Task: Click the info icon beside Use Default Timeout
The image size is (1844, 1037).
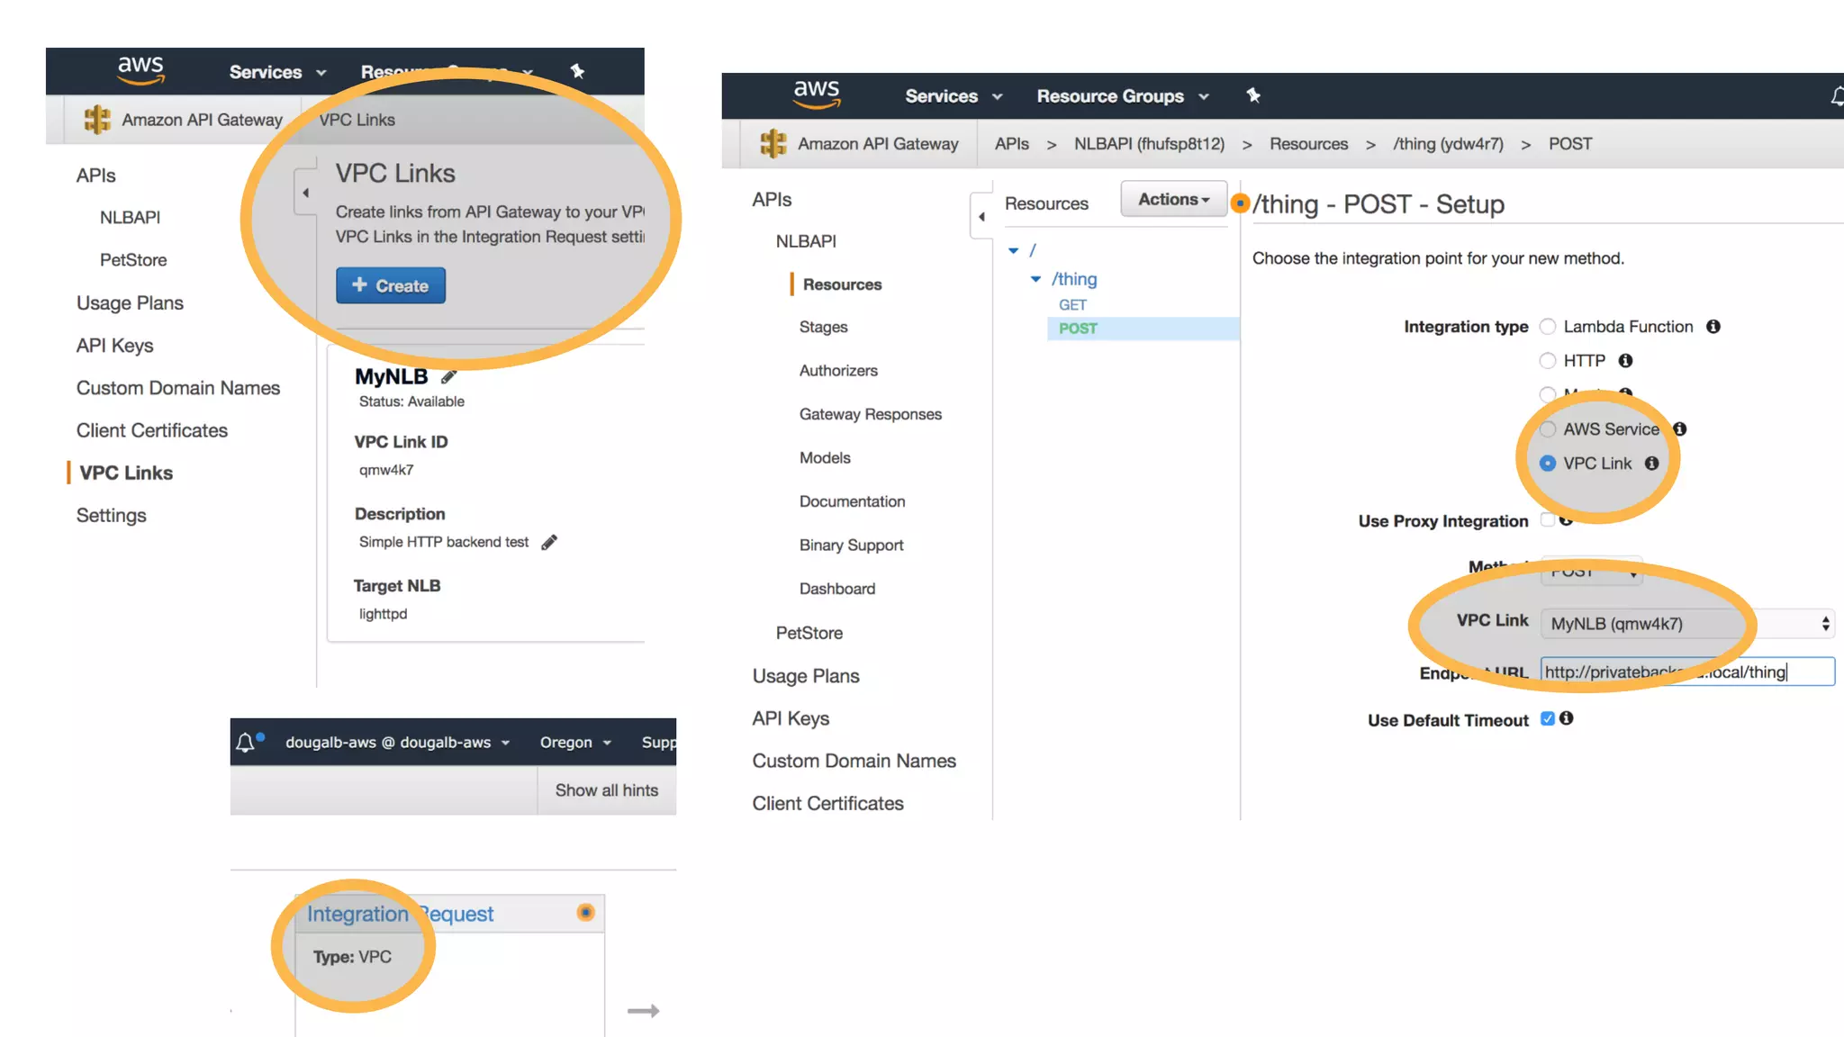Action: [1567, 718]
